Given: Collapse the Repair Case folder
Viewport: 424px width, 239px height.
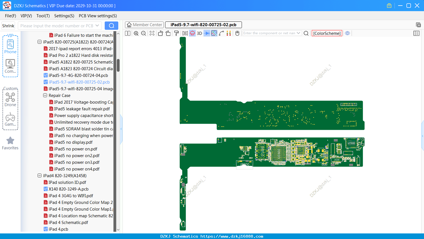Looking at the screenshot, I should pos(45,95).
